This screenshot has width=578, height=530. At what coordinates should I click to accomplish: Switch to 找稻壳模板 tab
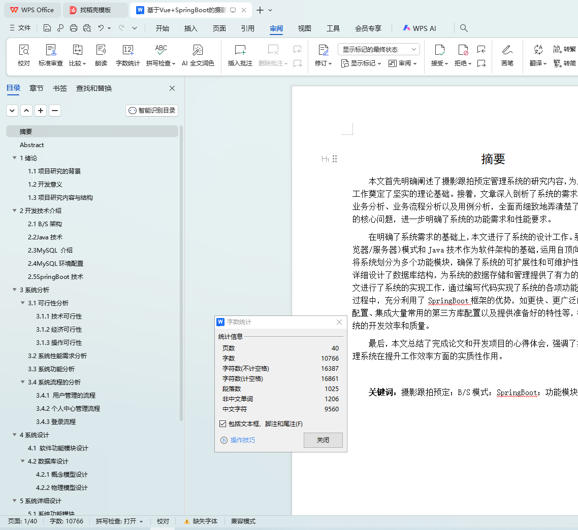(95, 10)
